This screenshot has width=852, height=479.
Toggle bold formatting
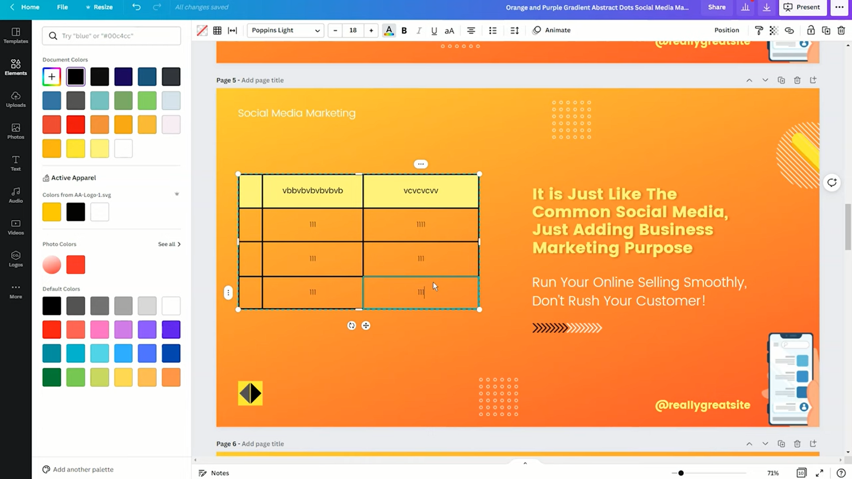point(404,30)
